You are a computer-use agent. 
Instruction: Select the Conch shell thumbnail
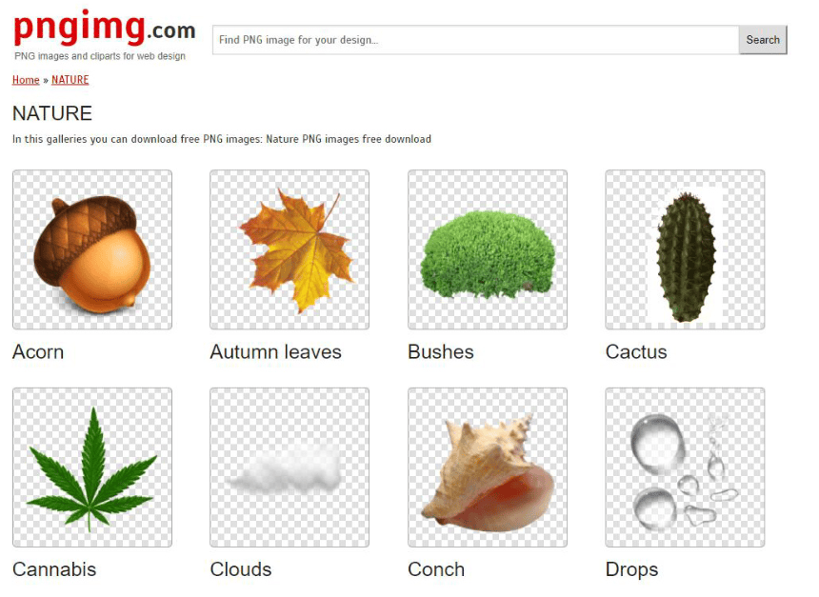[488, 468]
